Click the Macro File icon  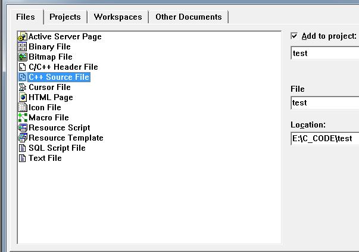coord(23,118)
